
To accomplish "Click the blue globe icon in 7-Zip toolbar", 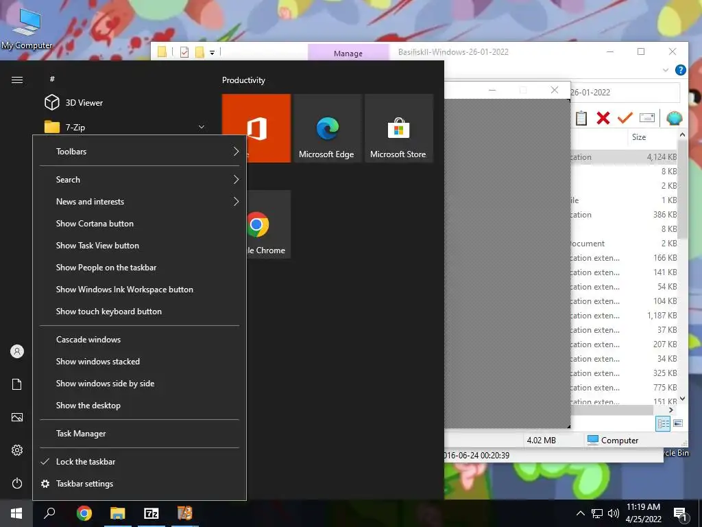I will 675,118.
